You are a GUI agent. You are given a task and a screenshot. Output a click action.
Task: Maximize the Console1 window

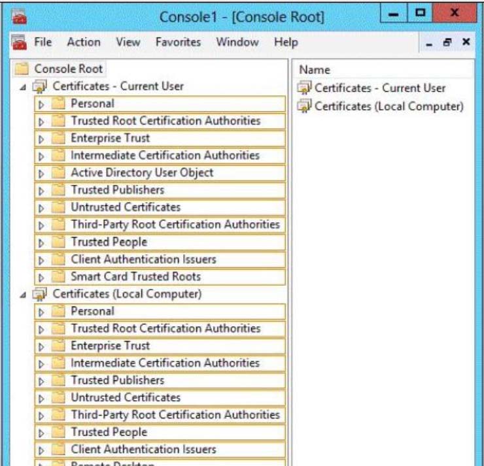[x=420, y=13]
